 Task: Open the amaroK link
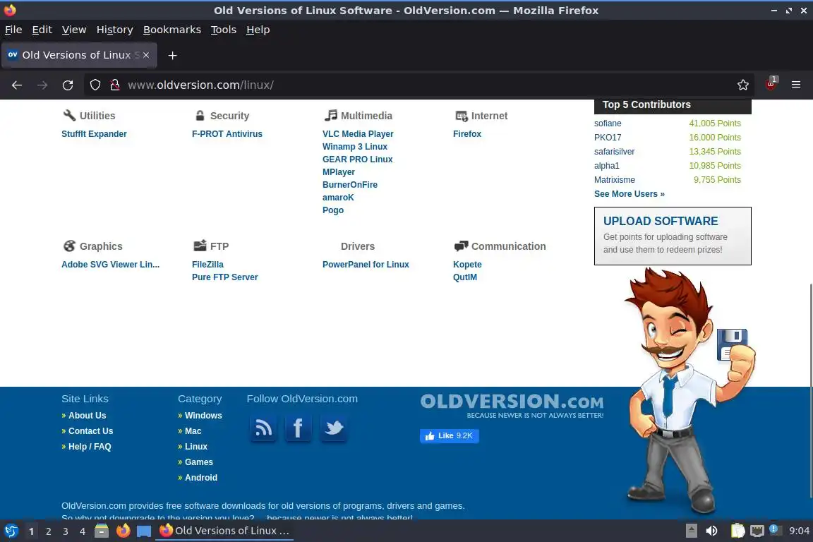[x=338, y=198]
